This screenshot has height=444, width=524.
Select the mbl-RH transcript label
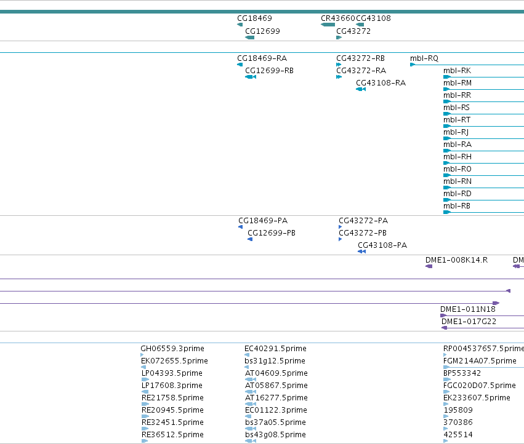457,157
